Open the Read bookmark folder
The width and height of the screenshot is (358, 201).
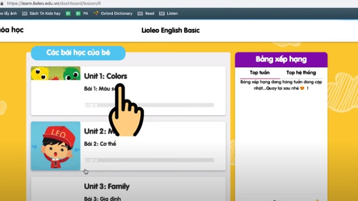[x=146, y=13]
